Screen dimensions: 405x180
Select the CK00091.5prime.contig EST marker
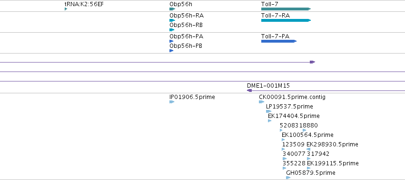pyautogui.click(x=261, y=102)
